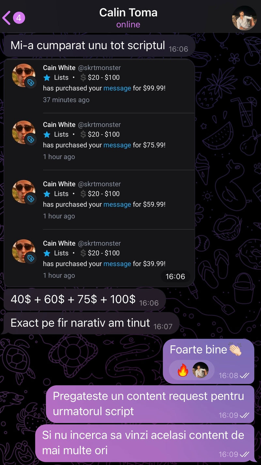Tap the 'Pregateste un content request' message

point(150,404)
